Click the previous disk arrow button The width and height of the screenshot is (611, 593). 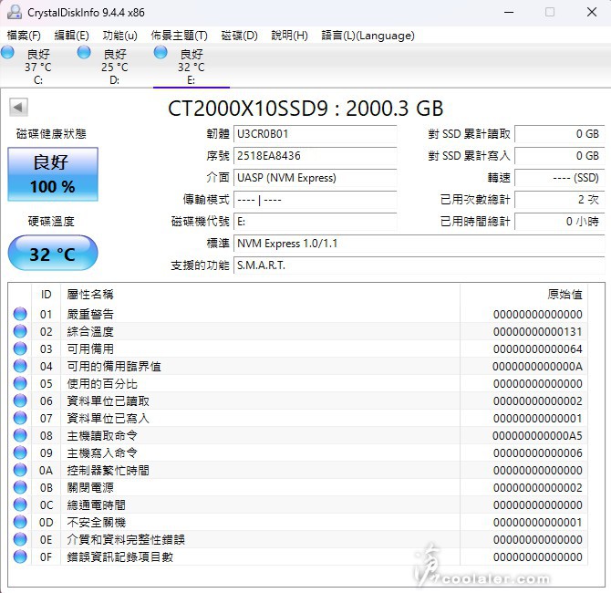click(17, 108)
